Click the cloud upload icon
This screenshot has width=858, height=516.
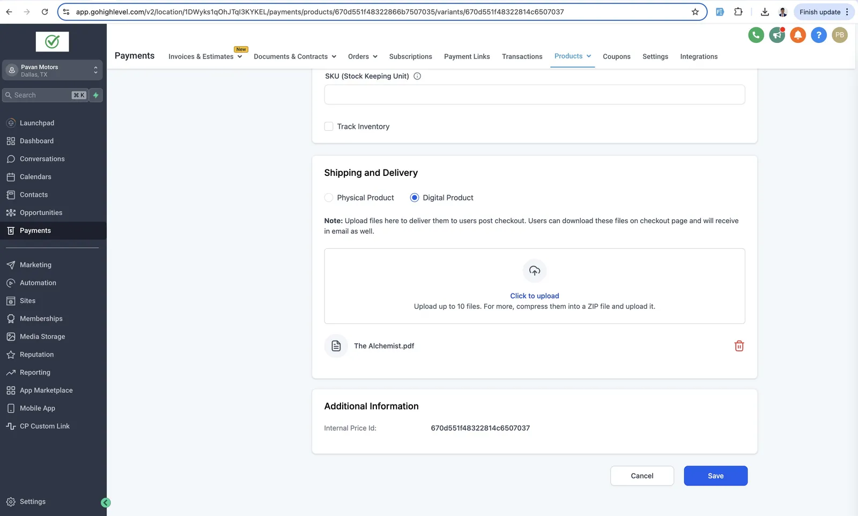(535, 271)
